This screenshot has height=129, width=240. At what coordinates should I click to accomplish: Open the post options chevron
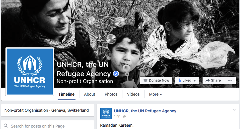click(x=234, y=110)
